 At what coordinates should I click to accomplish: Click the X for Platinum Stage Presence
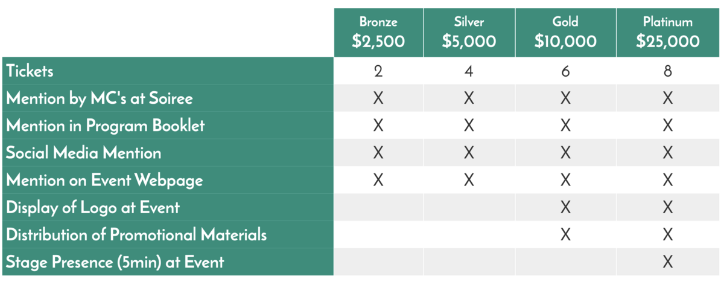(667, 262)
